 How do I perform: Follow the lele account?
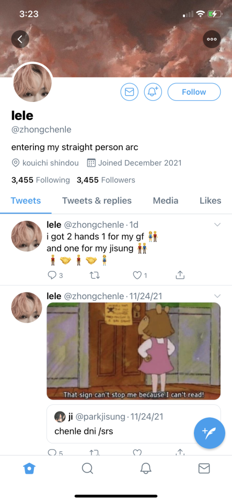(194, 92)
